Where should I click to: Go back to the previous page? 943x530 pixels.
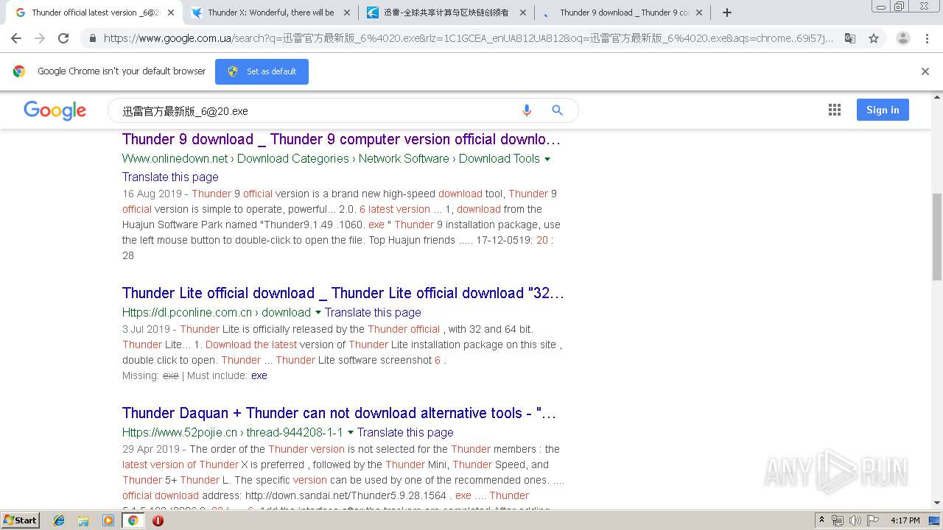(x=16, y=38)
